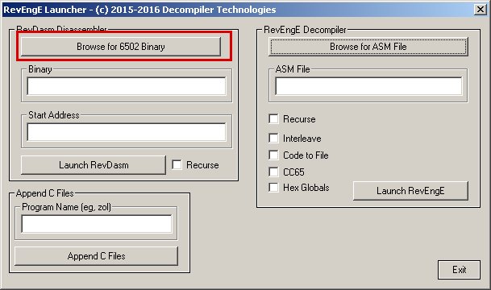Focus the Program Name input field

pyautogui.click(x=97, y=224)
